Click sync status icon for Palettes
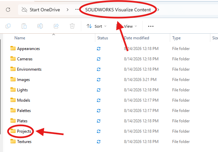This screenshot has width=218, height=152. (x=99, y=111)
